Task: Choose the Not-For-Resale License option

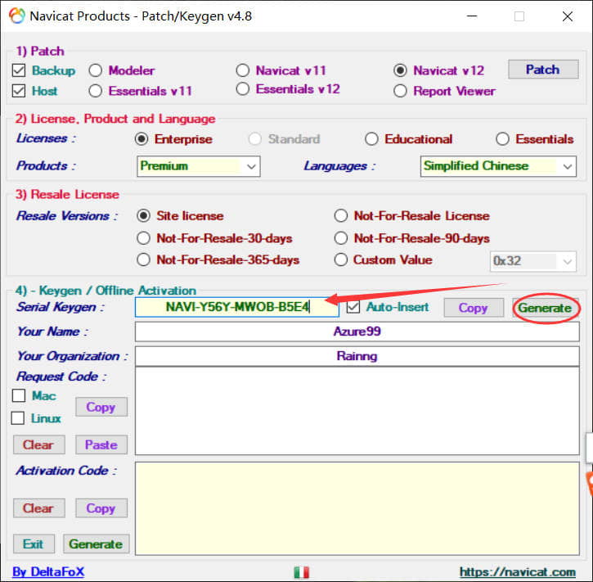Action: point(341,216)
